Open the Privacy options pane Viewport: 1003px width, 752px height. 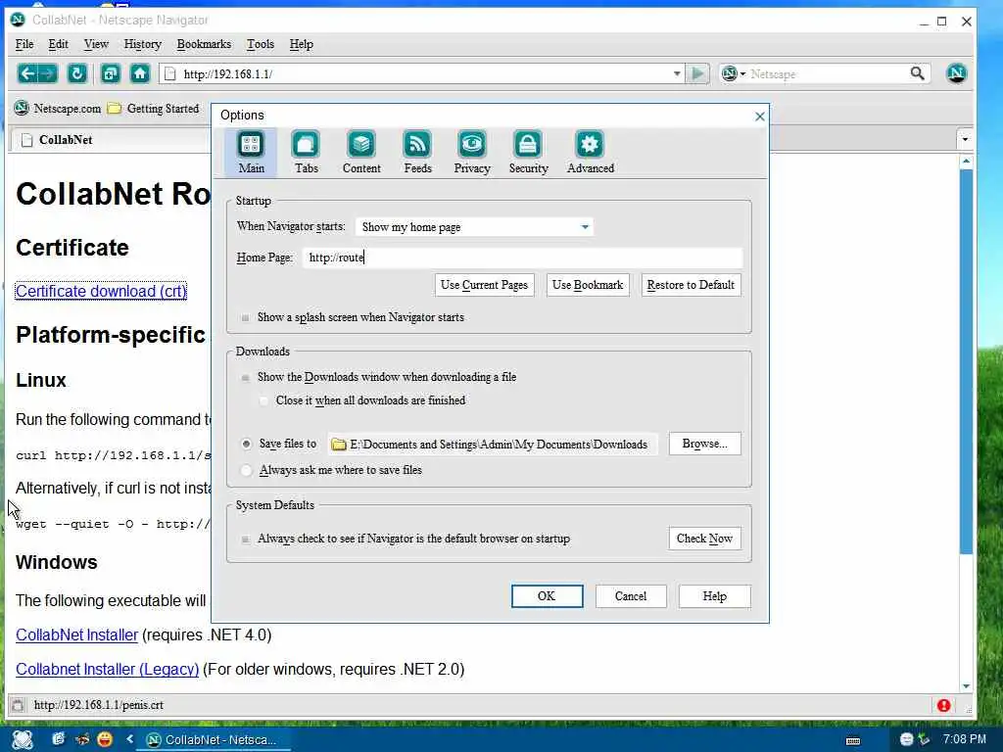[x=472, y=152]
